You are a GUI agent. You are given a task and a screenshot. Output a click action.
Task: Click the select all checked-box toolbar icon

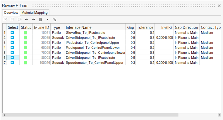tap(5, 20)
